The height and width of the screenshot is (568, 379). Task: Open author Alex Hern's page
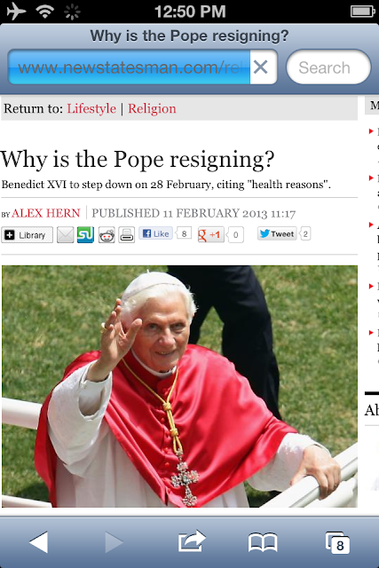click(x=45, y=213)
